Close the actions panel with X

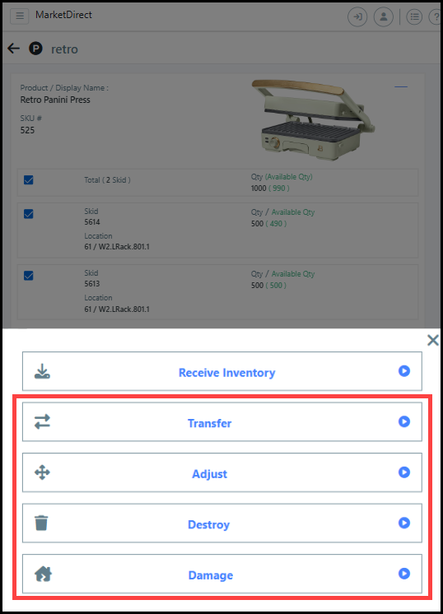[433, 340]
